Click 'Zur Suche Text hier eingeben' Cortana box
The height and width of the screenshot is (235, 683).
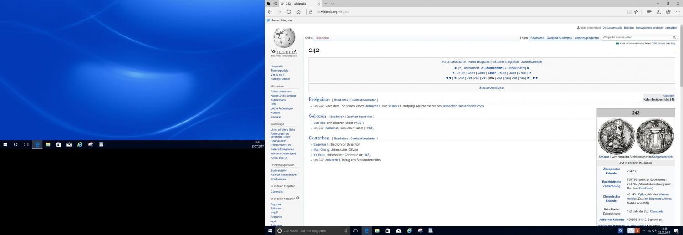(312, 231)
